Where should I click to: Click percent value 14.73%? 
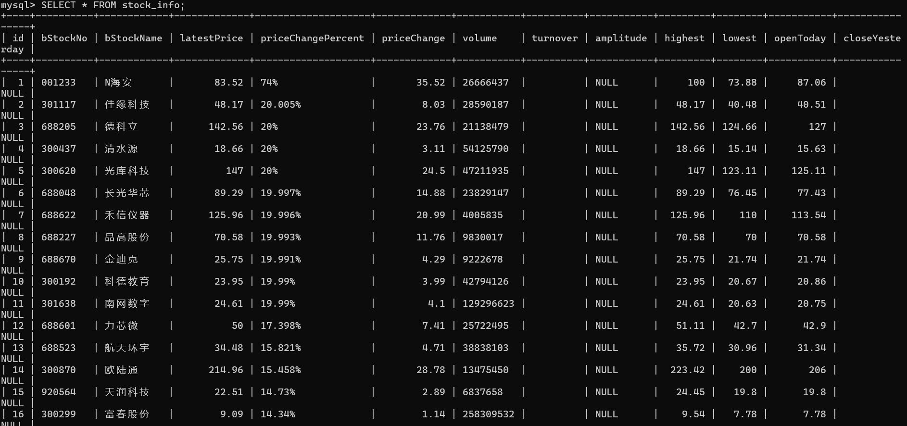(x=278, y=392)
